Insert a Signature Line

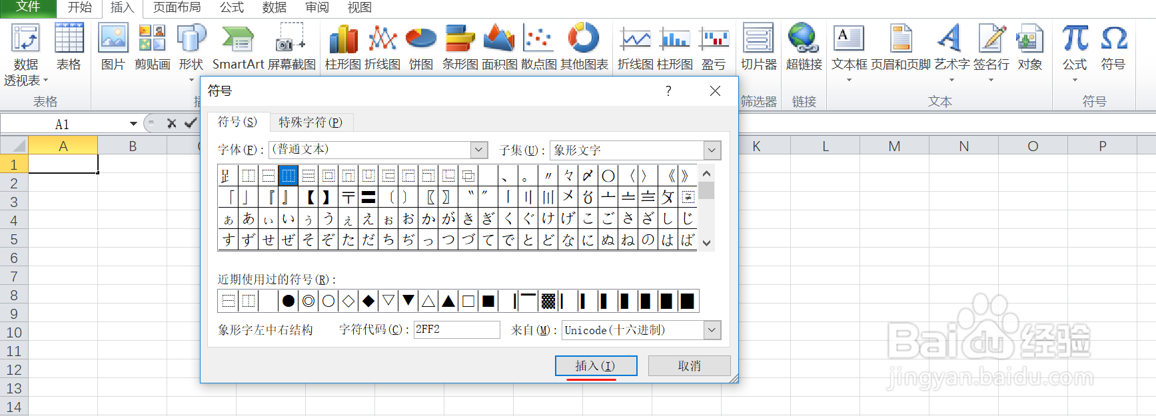991,52
